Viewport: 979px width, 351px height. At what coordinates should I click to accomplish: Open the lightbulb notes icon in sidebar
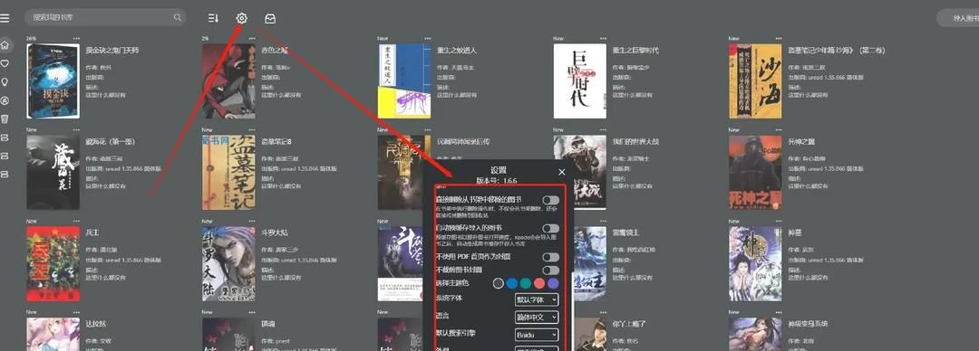[x=5, y=81]
